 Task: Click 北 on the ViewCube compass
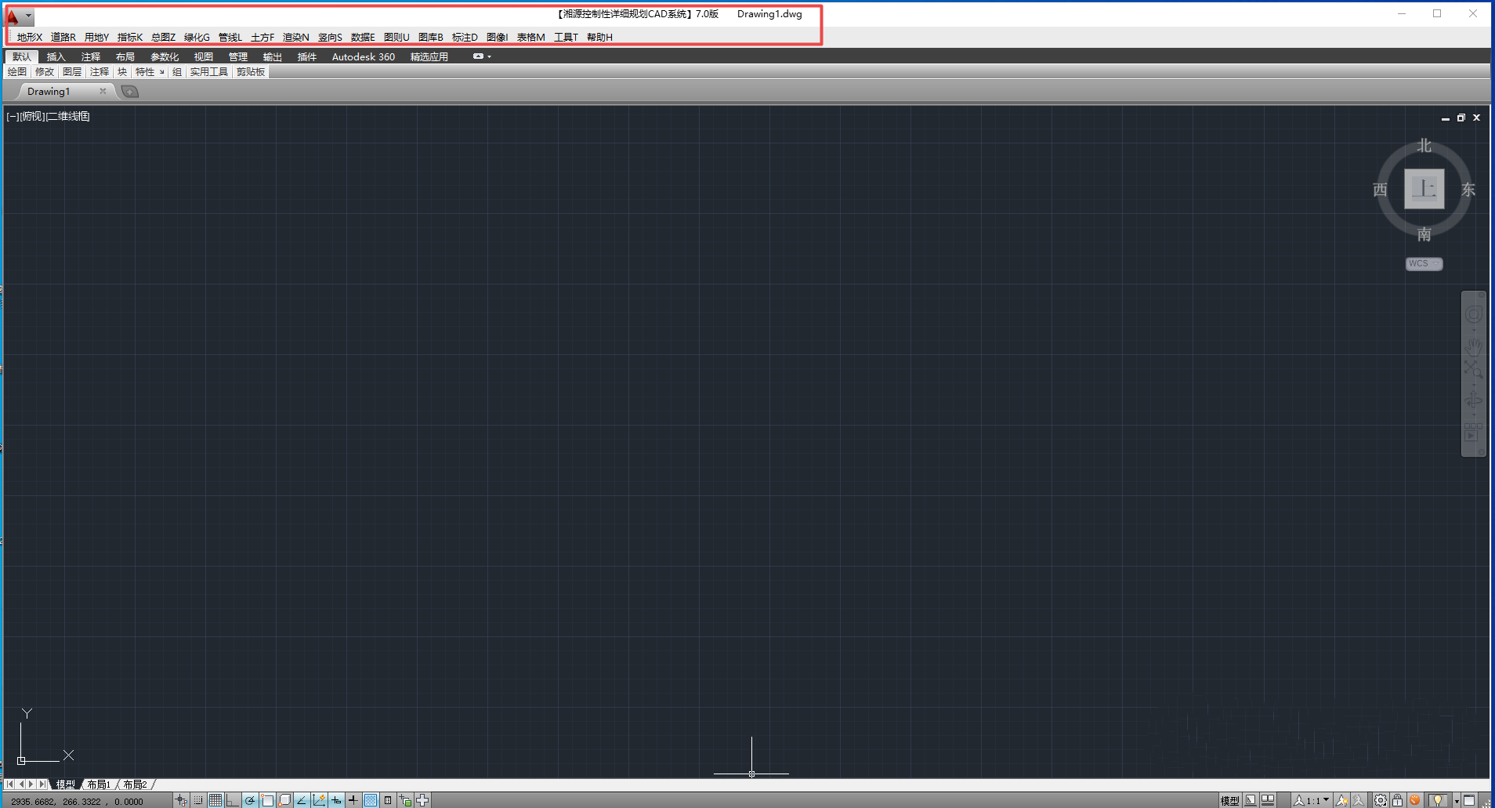click(x=1424, y=146)
